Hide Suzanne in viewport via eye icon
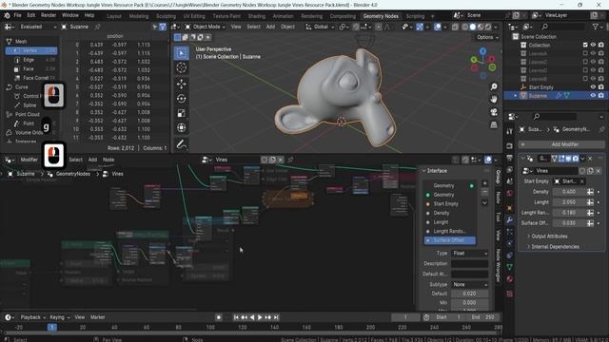Viewport: 609px width, 342px height. click(x=593, y=95)
